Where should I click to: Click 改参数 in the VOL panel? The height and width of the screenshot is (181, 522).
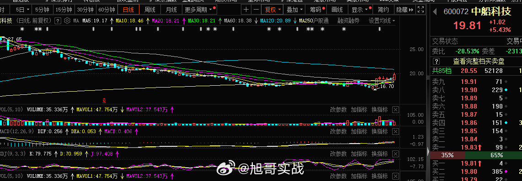[338, 109]
